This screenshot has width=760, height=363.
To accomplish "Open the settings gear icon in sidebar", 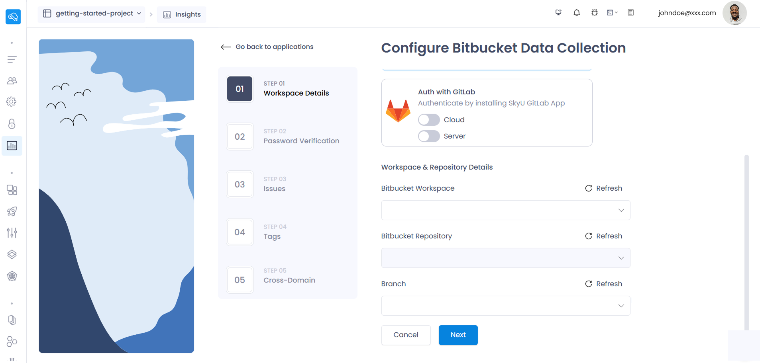I will (x=12, y=101).
